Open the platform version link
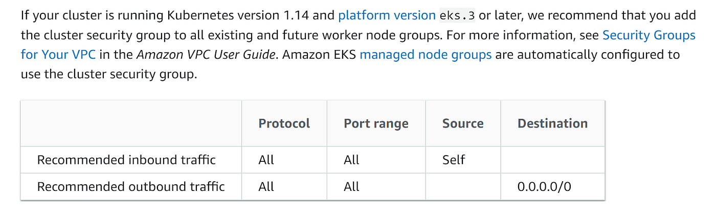Viewport: 716px width, 219px height. coord(387,15)
